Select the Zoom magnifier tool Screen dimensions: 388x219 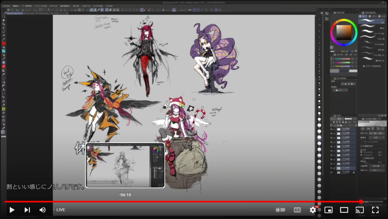pyautogui.click(x=4, y=16)
